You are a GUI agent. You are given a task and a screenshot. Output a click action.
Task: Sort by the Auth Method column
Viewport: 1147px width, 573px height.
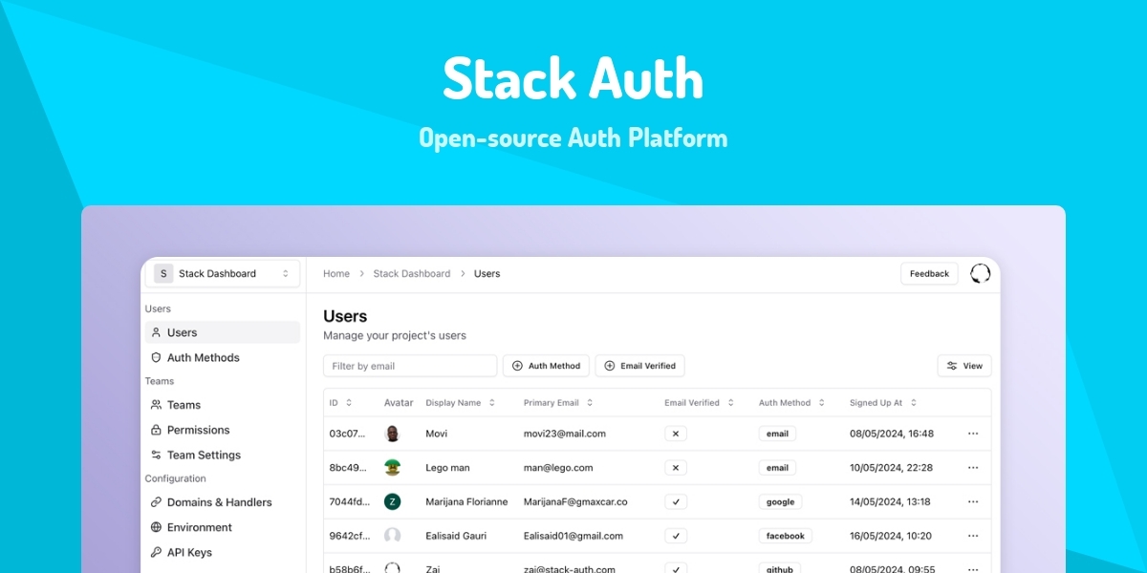pyautogui.click(x=791, y=403)
